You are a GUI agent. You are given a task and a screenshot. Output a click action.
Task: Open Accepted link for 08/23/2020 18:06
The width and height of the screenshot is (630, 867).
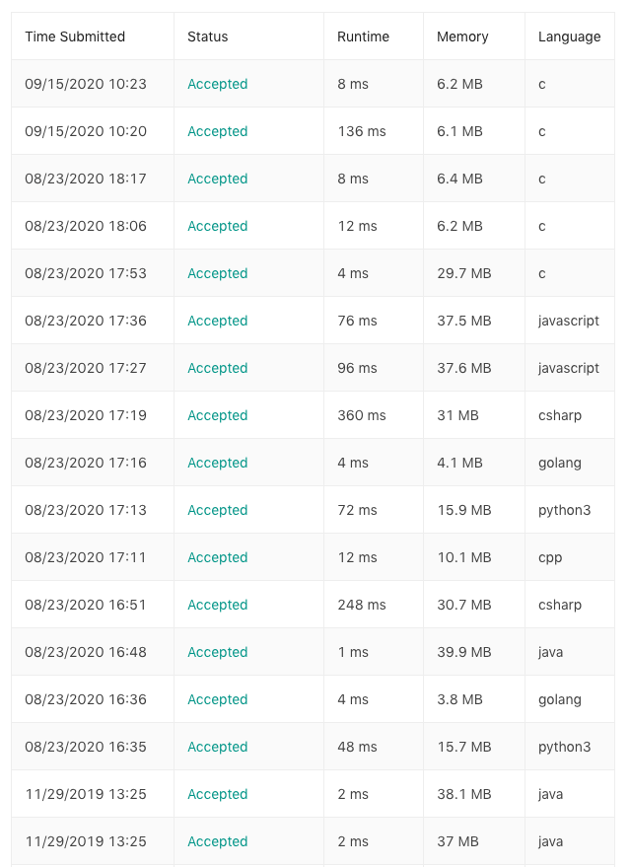click(x=217, y=226)
